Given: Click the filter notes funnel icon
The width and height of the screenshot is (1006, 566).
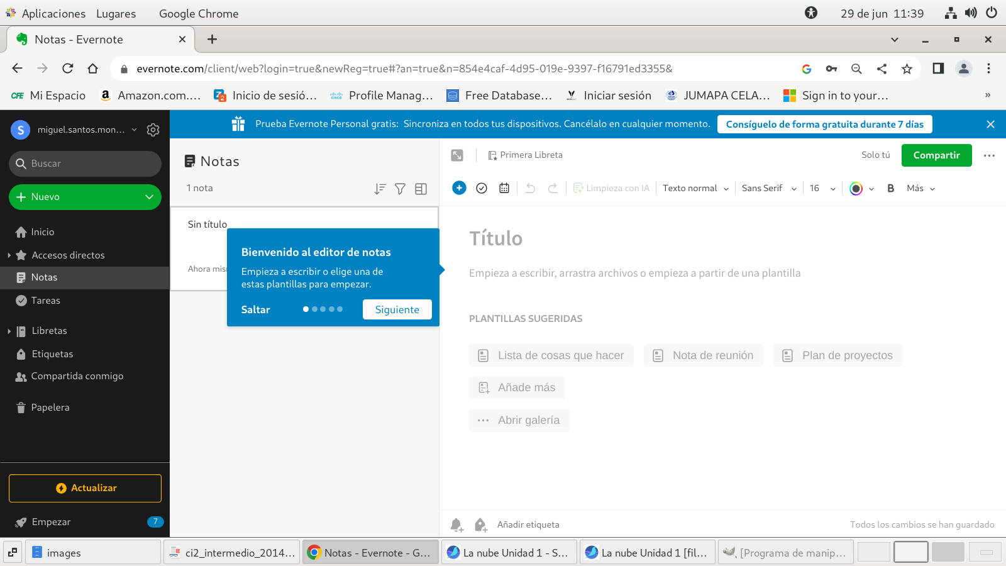Looking at the screenshot, I should click(400, 189).
